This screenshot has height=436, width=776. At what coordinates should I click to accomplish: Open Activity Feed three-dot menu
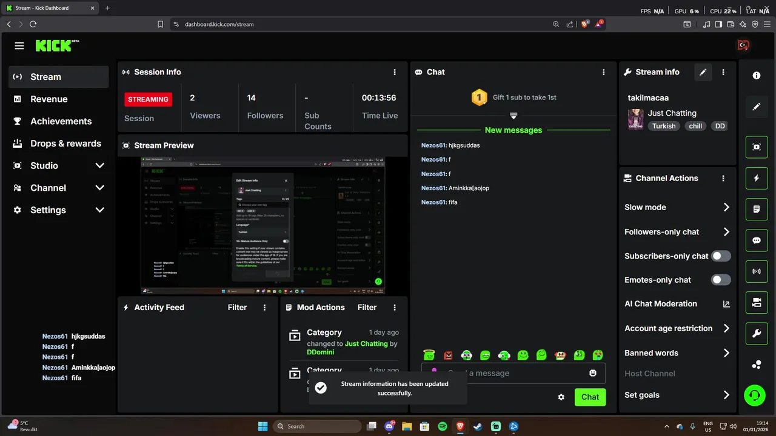pyautogui.click(x=264, y=308)
